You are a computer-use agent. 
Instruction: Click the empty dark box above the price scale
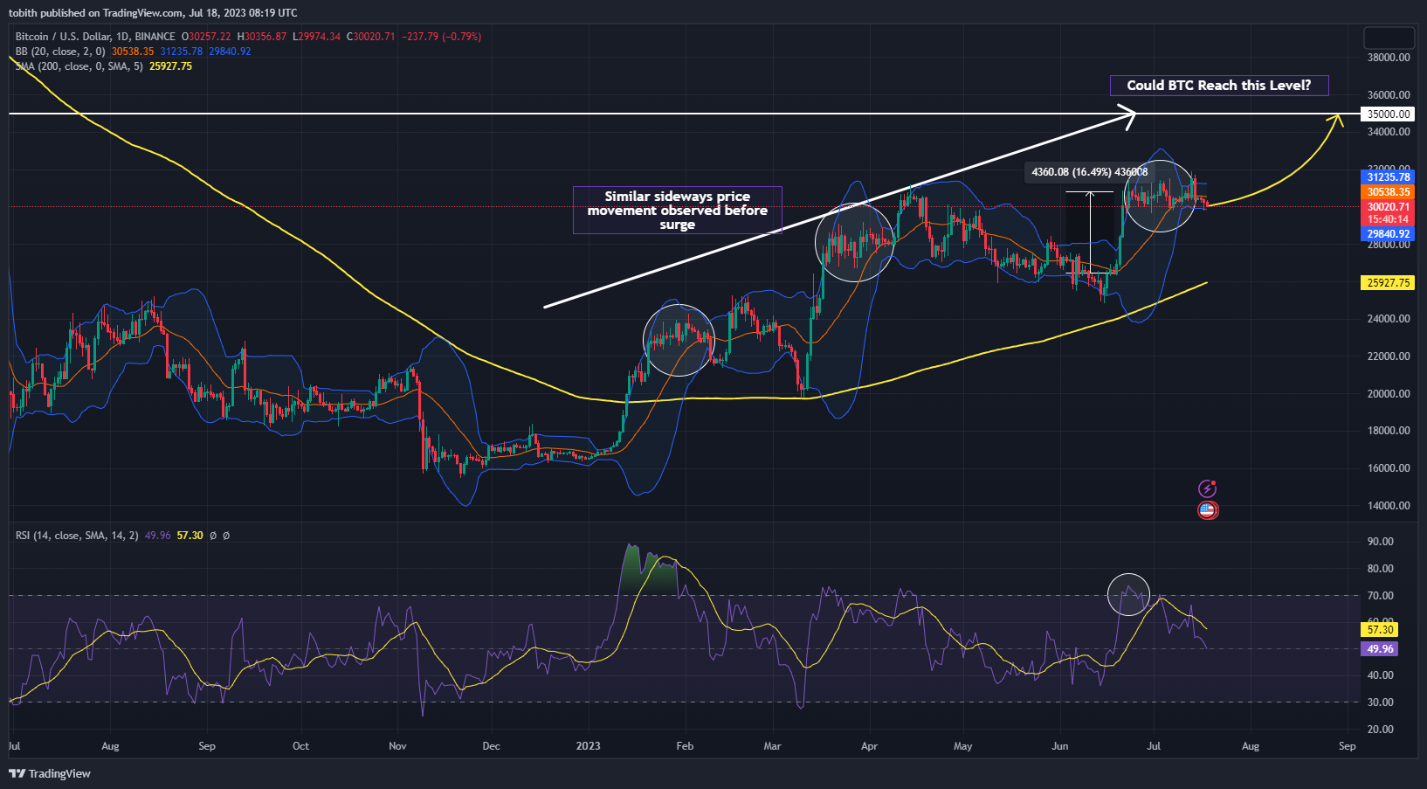coord(1389,38)
